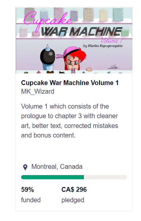The height and width of the screenshot is (221, 141).
Task: Click the 'funded' label
Action: [x=31, y=200]
